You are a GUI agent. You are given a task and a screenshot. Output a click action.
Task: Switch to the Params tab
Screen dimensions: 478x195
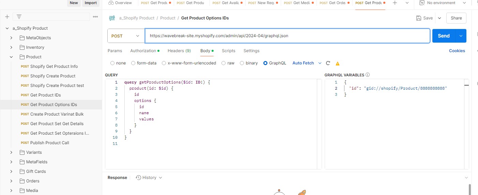click(115, 51)
